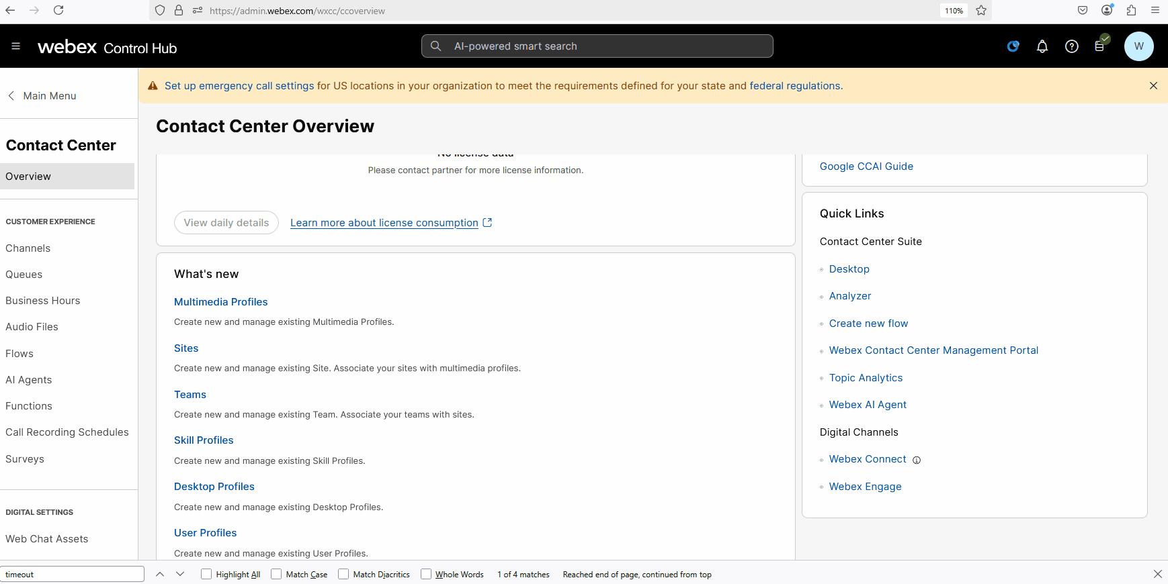Bookmark this page with star icon
This screenshot has height=584, width=1168.
click(981, 11)
